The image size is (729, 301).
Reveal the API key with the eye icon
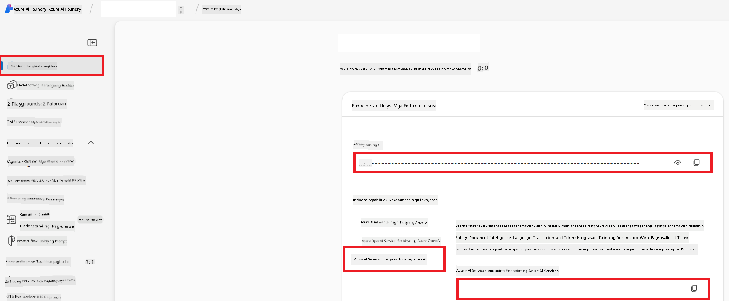click(x=678, y=163)
